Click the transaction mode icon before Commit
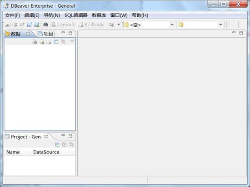250x187 pixels. click(45, 25)
